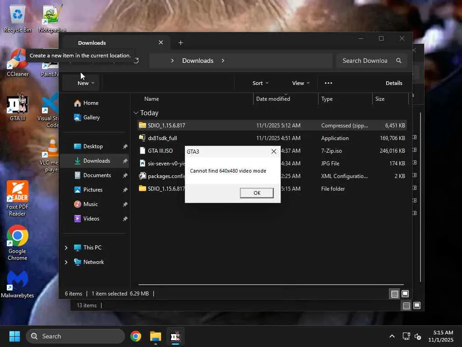Unpin Videos using its pin icon
Screen dimensions: 462x347
[x=125, y=219]
